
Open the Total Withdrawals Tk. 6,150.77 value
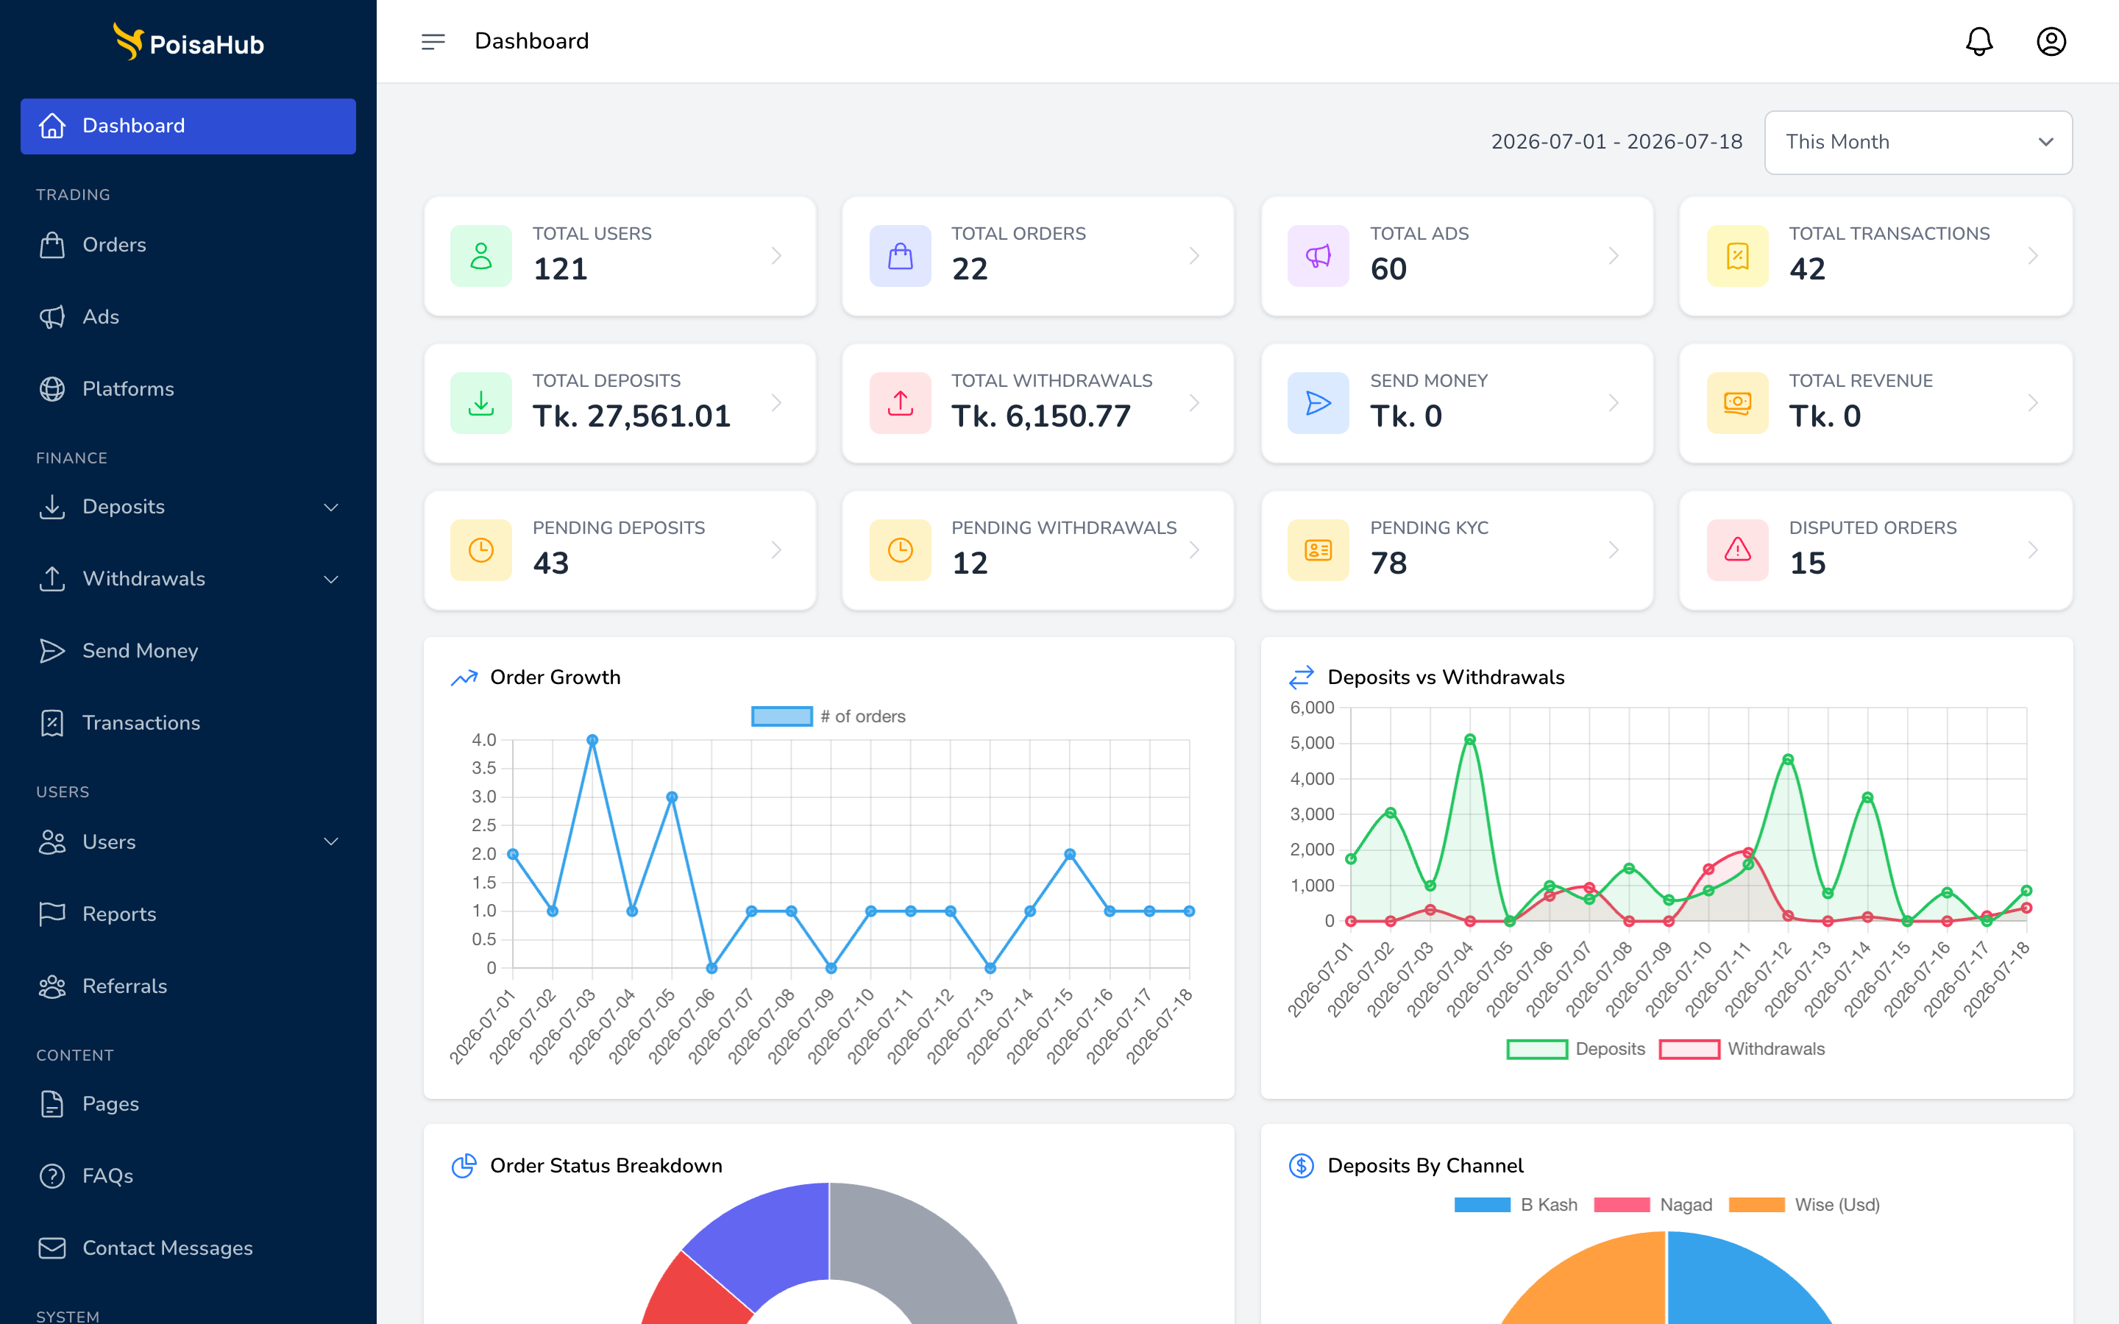(x=1041, y=416)
